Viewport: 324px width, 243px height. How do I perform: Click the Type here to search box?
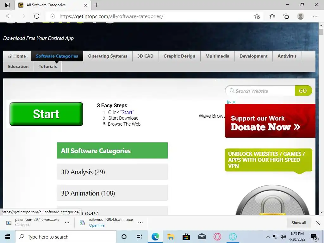point(66,237)
